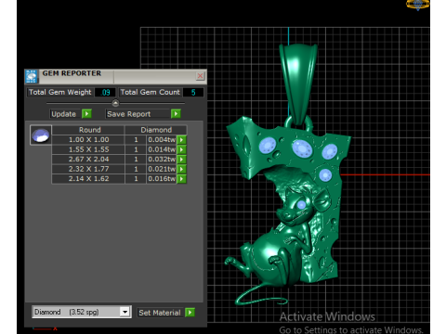Click the pendant bail on the model

coord(298,83)
